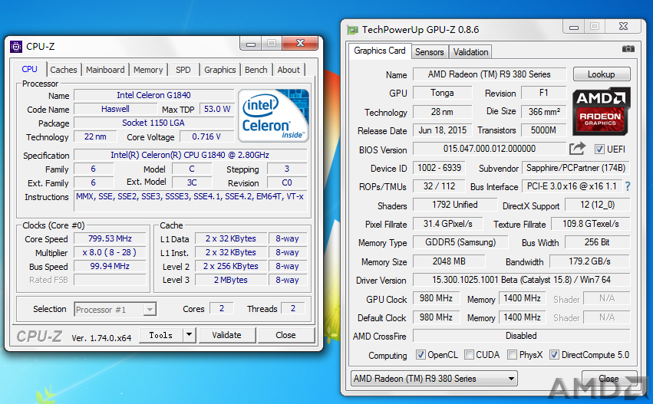Switch to the Graphics tab in CPU-Z
The image size is (653, 404).
220,70
